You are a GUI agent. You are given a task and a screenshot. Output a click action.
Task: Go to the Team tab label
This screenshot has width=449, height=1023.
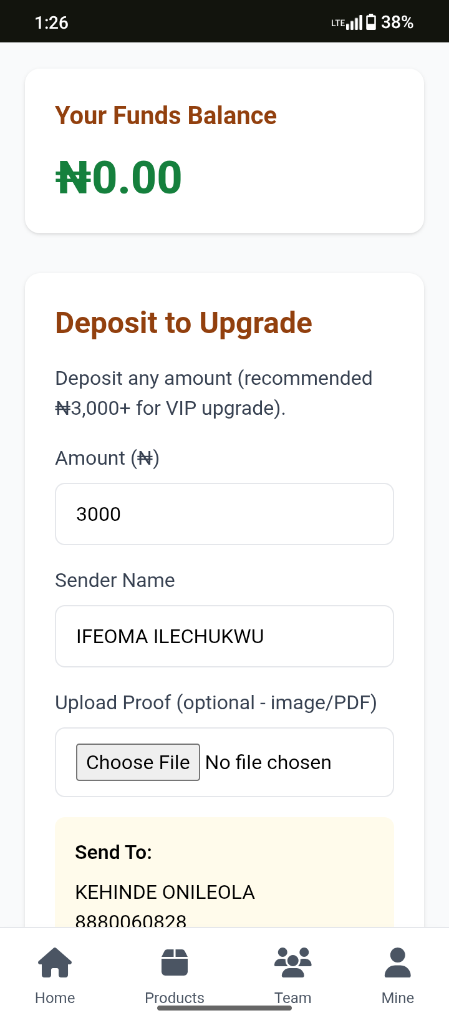click(x=292, y=998)
